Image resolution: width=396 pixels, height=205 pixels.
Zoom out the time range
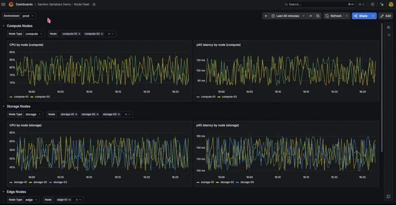(318, 16)
